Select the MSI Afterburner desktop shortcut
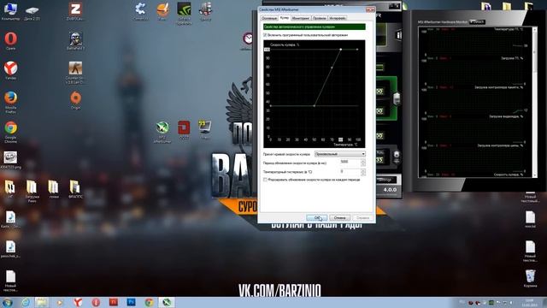This screenshot has height=308, width=547. pyautogui.click(x=162, y=132)
